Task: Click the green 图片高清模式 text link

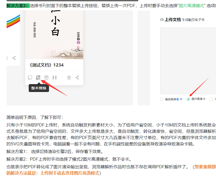Action: (x=191, y=6)
